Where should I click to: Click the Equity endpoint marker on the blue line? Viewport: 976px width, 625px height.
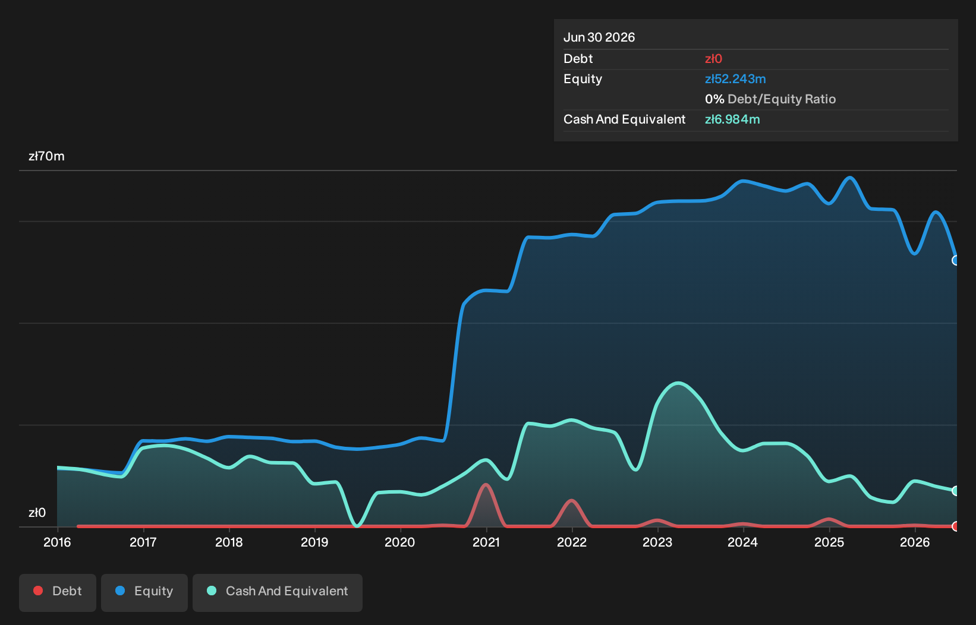point(956,260)
